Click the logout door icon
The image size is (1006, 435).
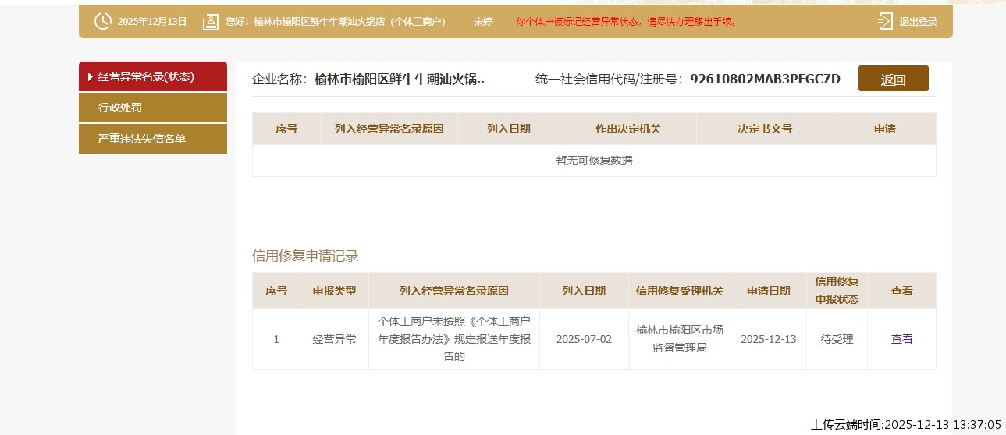click(x=885, y=22)
